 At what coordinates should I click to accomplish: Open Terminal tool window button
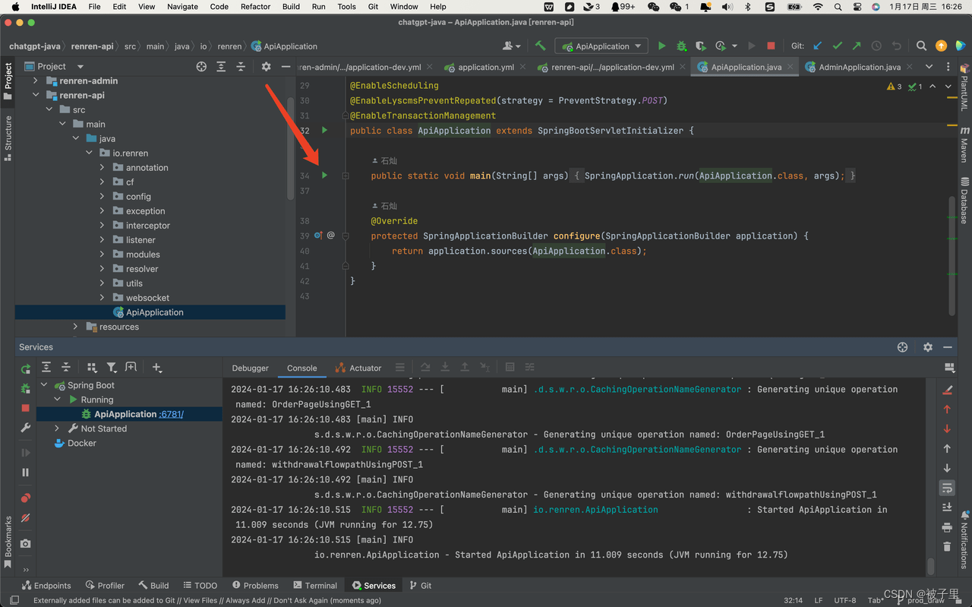pyautogui.click(x=314, y=586)
